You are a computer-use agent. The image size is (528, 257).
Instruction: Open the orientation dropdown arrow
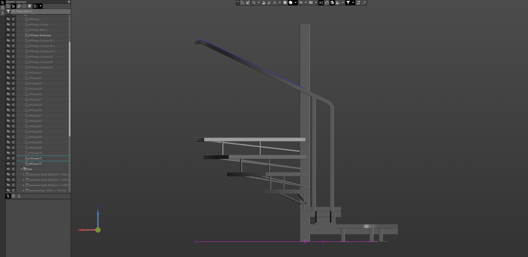[x=280, y=2]
